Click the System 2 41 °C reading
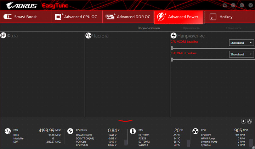255x149 pixels. point(177,145)
